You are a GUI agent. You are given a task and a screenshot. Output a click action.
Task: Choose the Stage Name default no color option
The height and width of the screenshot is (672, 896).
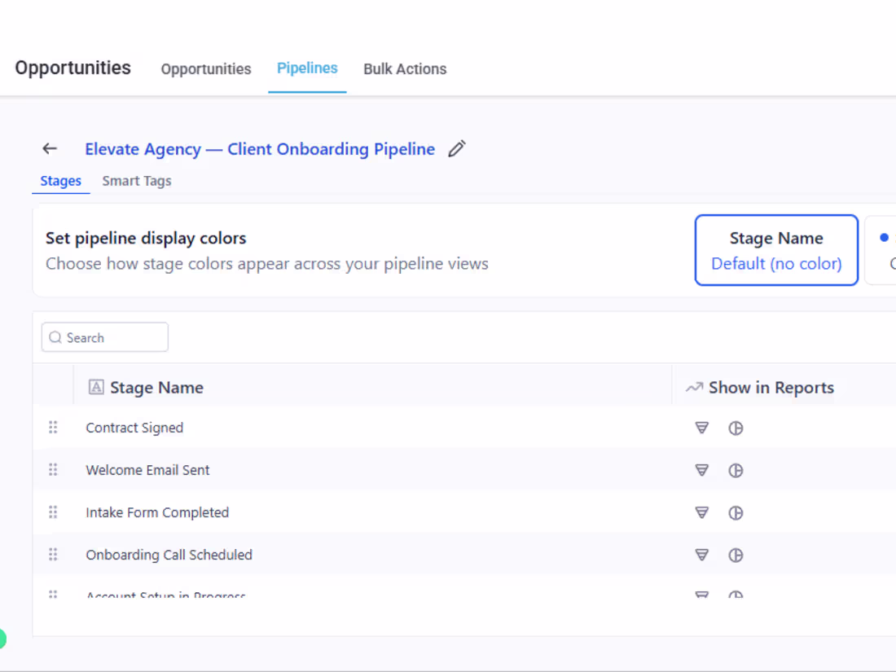[x=776, y=250]
